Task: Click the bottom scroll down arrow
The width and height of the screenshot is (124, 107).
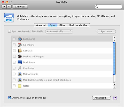Action: (x=114, y=87)
